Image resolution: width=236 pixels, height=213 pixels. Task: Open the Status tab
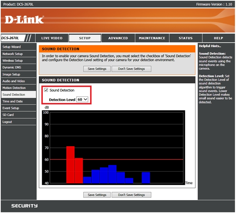point(185,38)
